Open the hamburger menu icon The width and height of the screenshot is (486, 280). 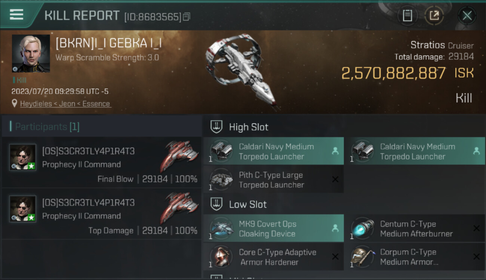click(16, 15)
